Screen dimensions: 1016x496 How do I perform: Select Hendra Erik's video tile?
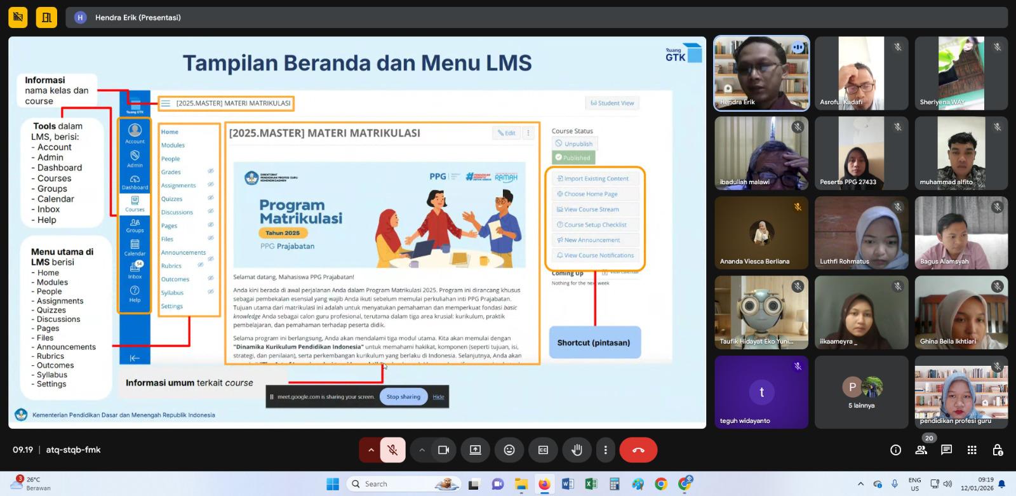pos(761,74)
